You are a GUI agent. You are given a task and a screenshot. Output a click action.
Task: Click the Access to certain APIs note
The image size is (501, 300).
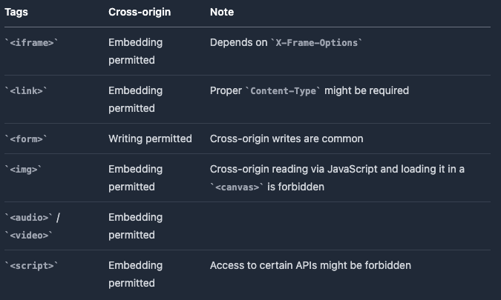[x=310, y=265]
